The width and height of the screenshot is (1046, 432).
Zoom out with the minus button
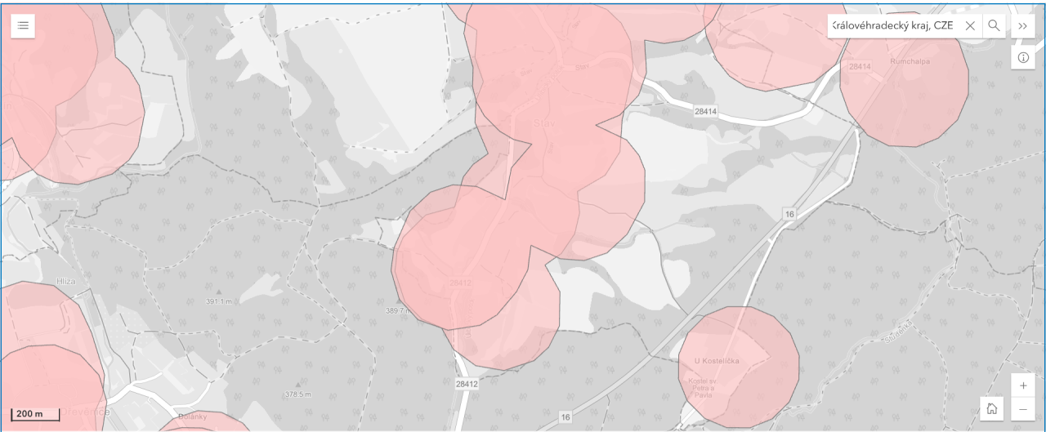point(1023,409)
